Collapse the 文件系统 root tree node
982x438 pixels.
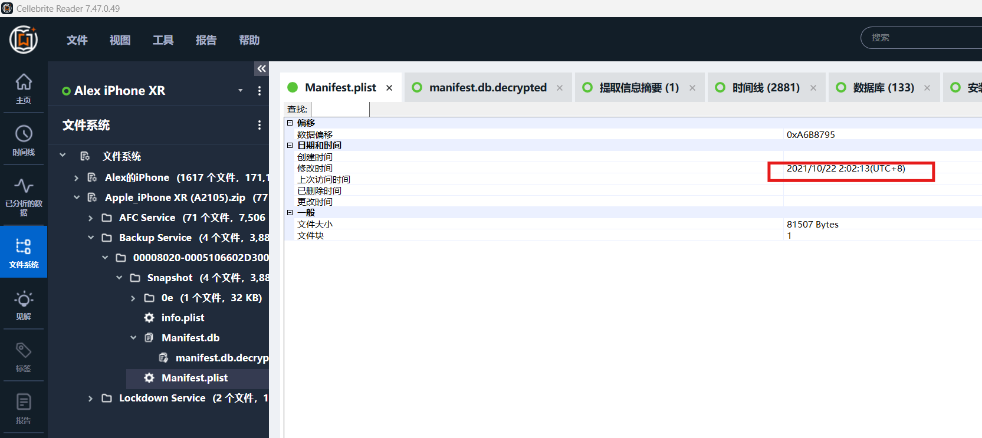[63, 155]
